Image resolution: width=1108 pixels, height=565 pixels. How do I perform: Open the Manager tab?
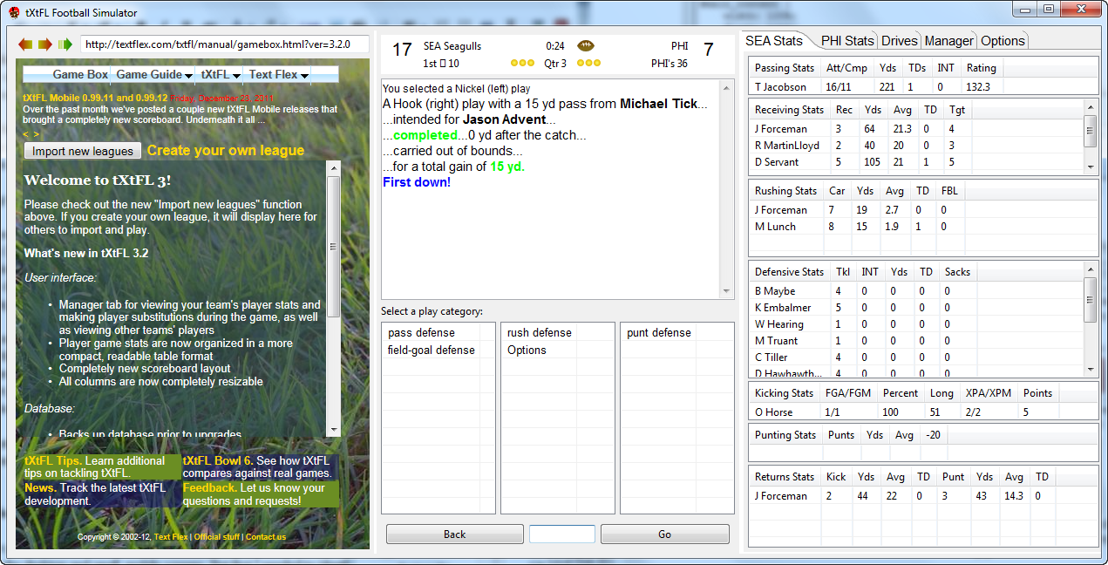click(949, 40)
